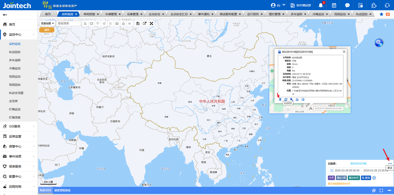Open the list icon in device popup
394x195 pixels.
coord(303,99)
